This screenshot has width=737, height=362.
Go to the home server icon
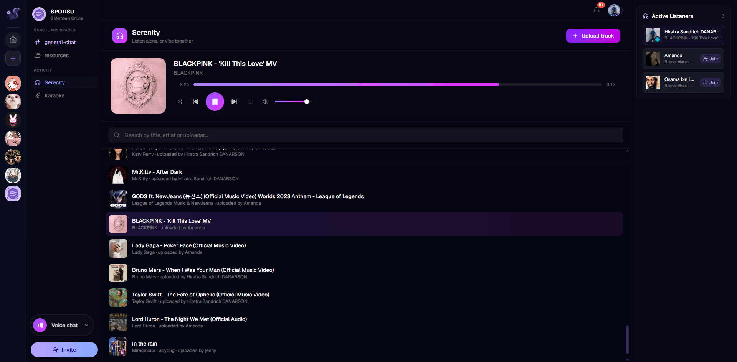click(x=13, y=40)
